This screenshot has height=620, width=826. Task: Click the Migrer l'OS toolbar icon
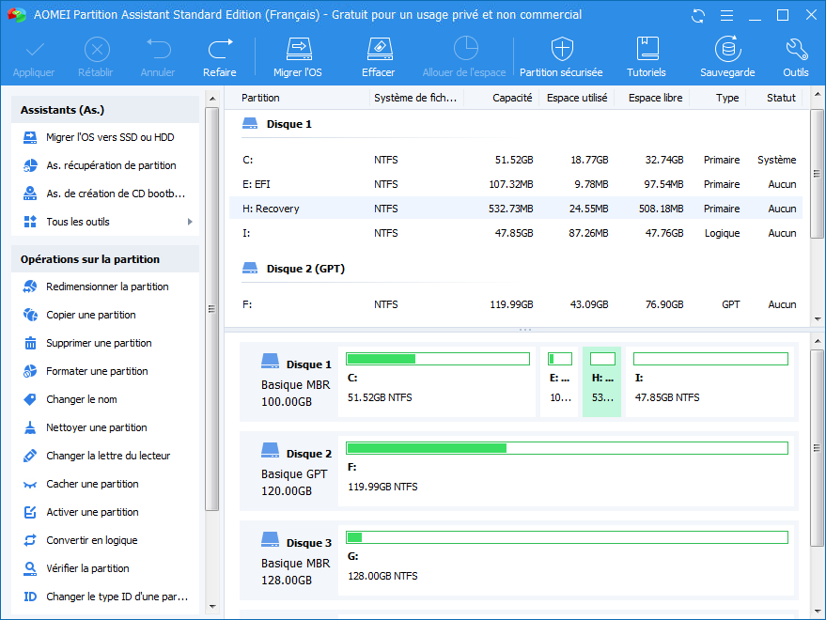point(297,50)
